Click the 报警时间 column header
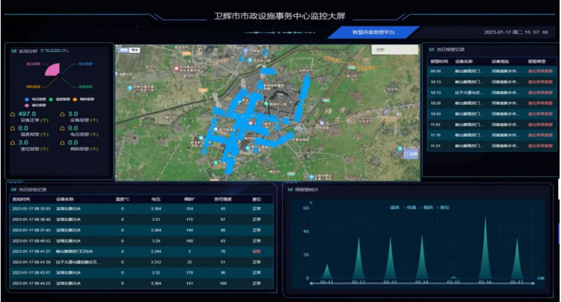The width and height of the screenshot is (561, 302). [x=439, y=62]
